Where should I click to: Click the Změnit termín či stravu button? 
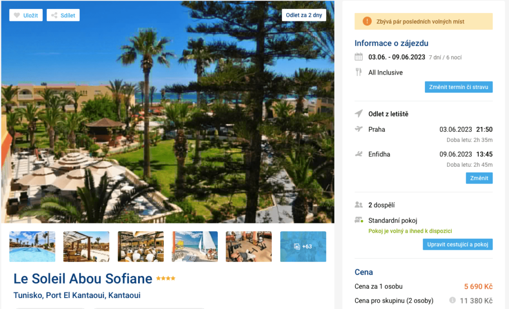pos(459,87)
